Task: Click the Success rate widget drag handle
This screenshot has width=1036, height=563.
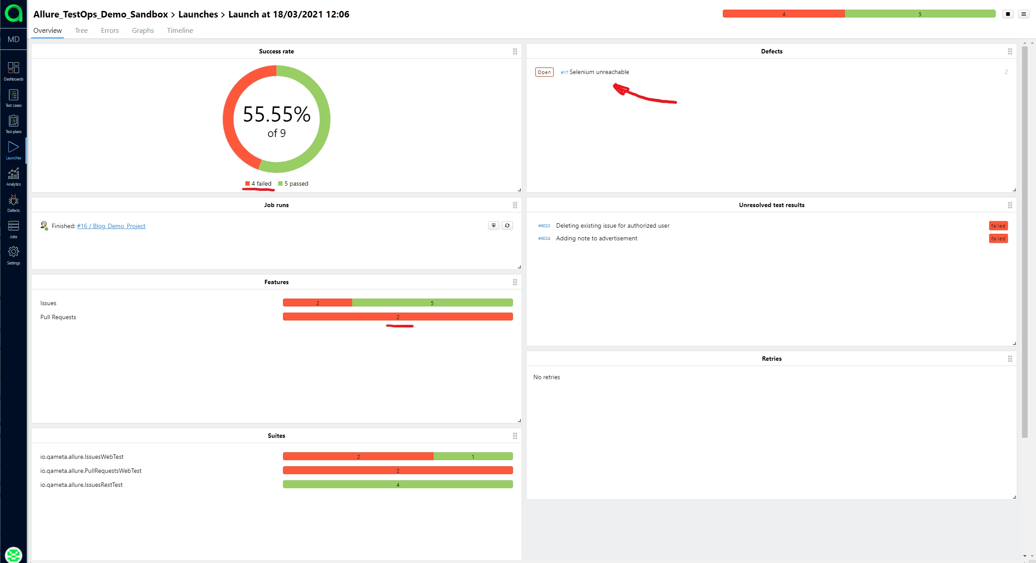Action: (x=515, y=51)
